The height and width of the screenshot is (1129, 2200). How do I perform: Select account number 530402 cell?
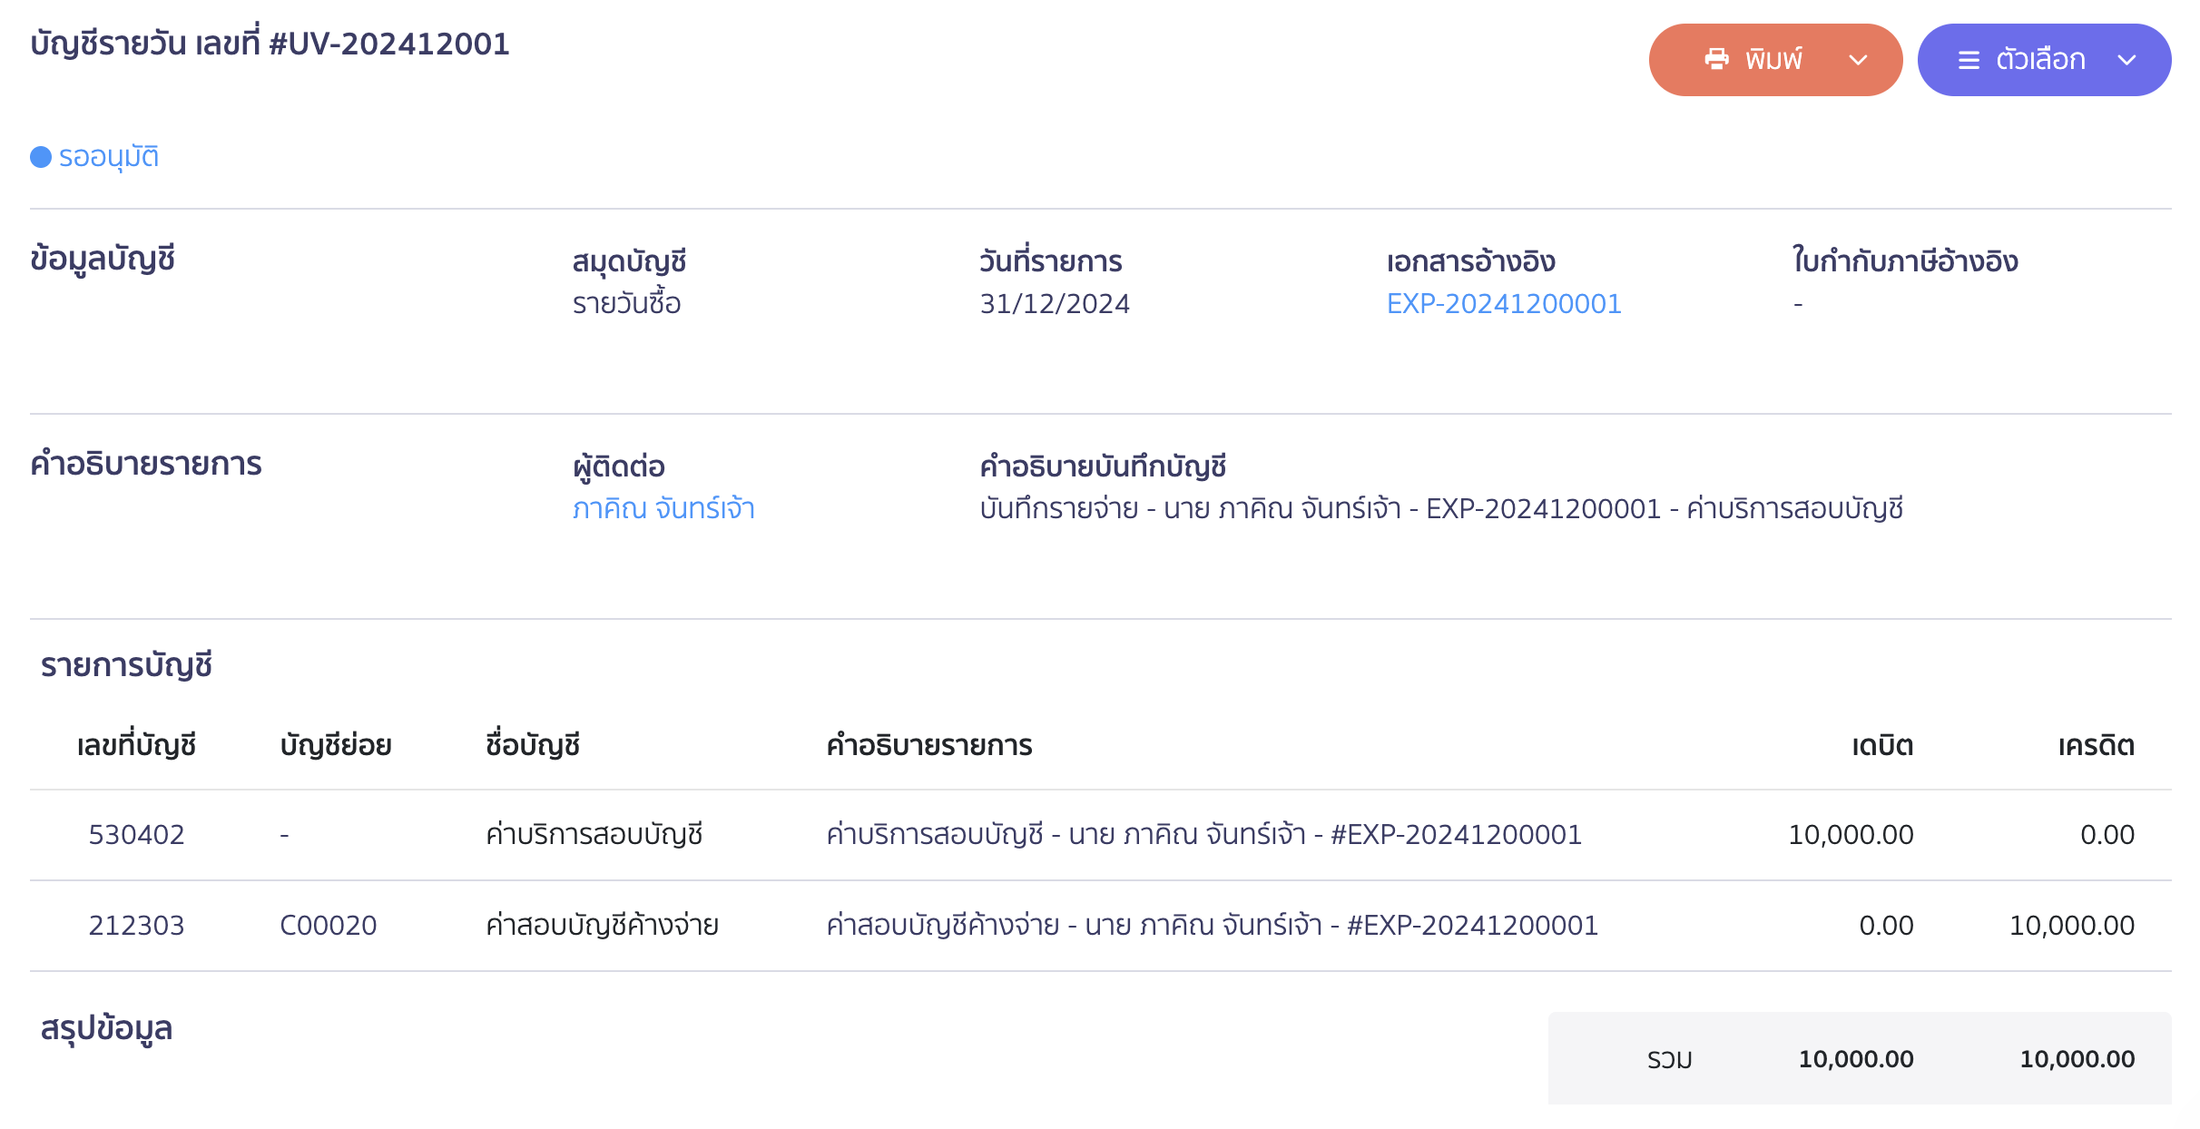pos(136,834)
